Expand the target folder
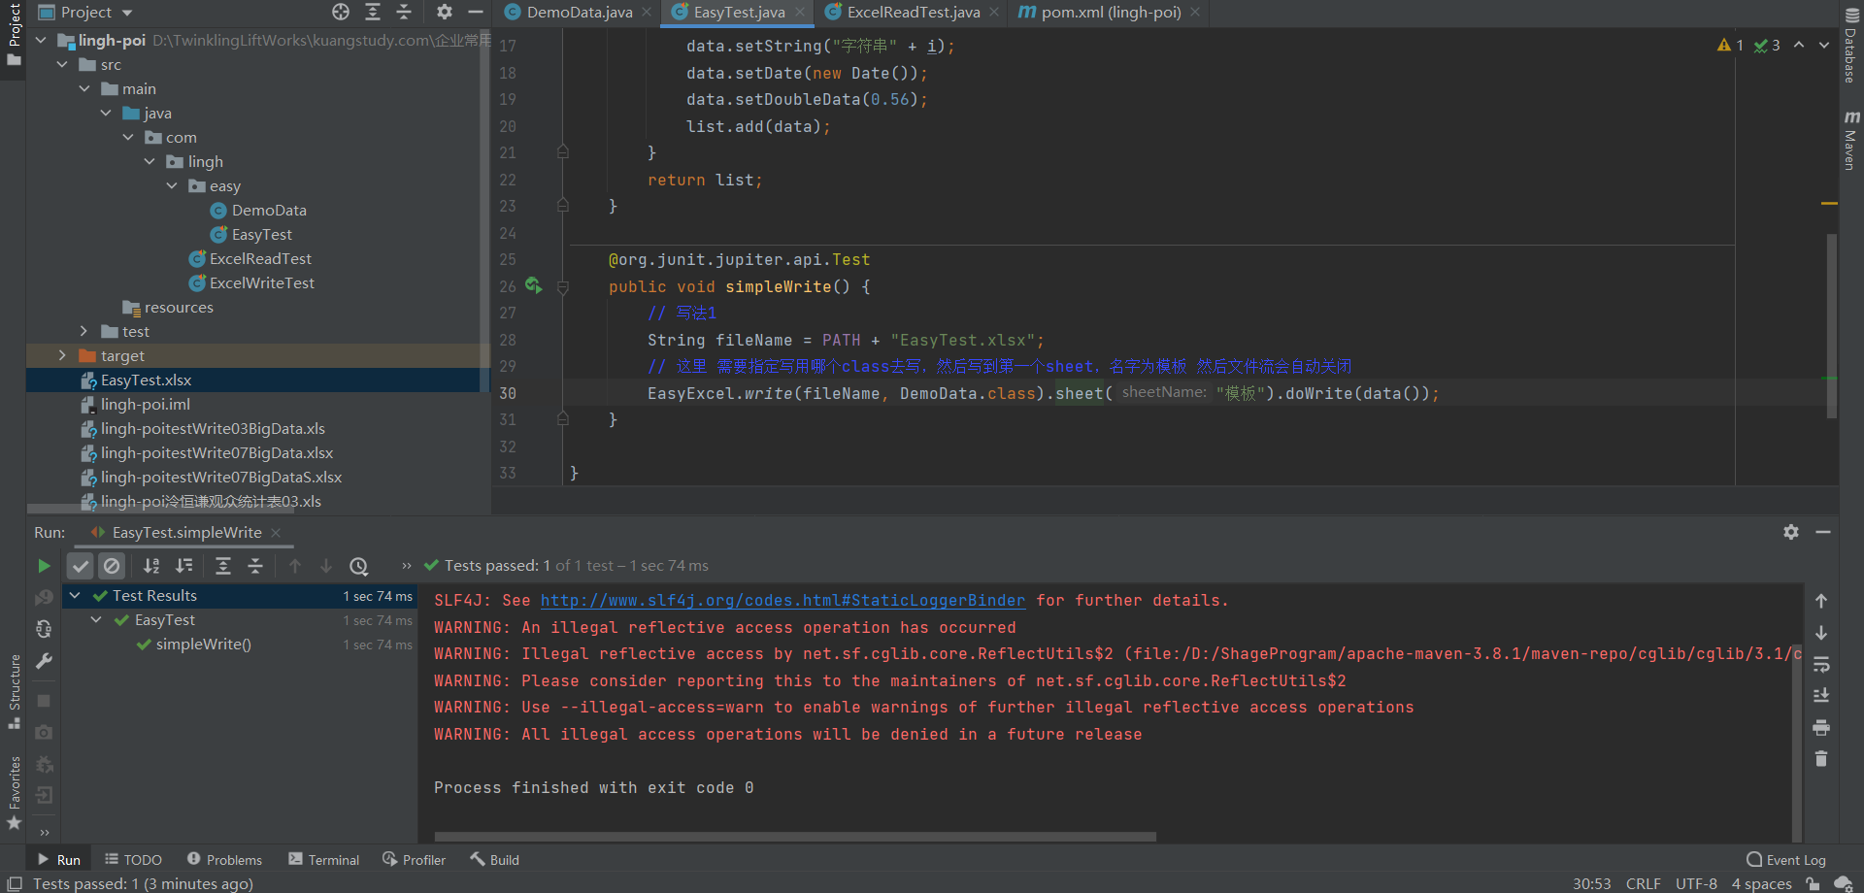1864x893 pixels. (x=62, y=355)
